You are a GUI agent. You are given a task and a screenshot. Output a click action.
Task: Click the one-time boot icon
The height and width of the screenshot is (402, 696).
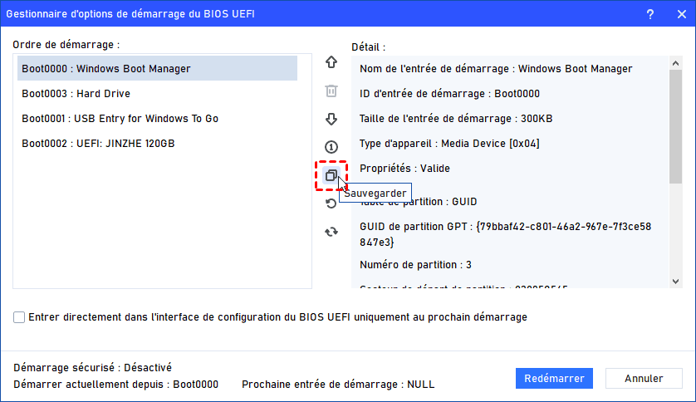(x=331, y=147)
